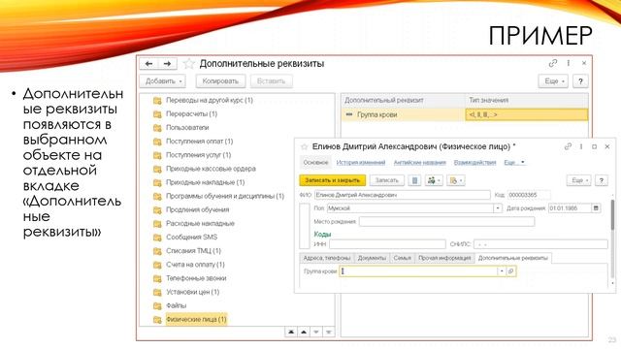Select Перерасчеты (1) in the list
This screenshot has height=349, width=621.
[x=192, y=114]
